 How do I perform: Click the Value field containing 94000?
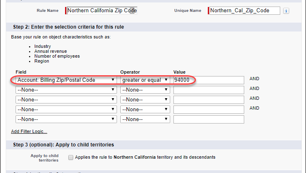209,80
